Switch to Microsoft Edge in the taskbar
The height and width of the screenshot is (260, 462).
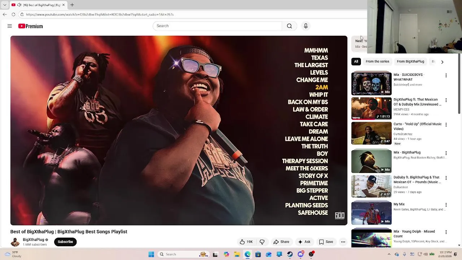tap(247, 254)
